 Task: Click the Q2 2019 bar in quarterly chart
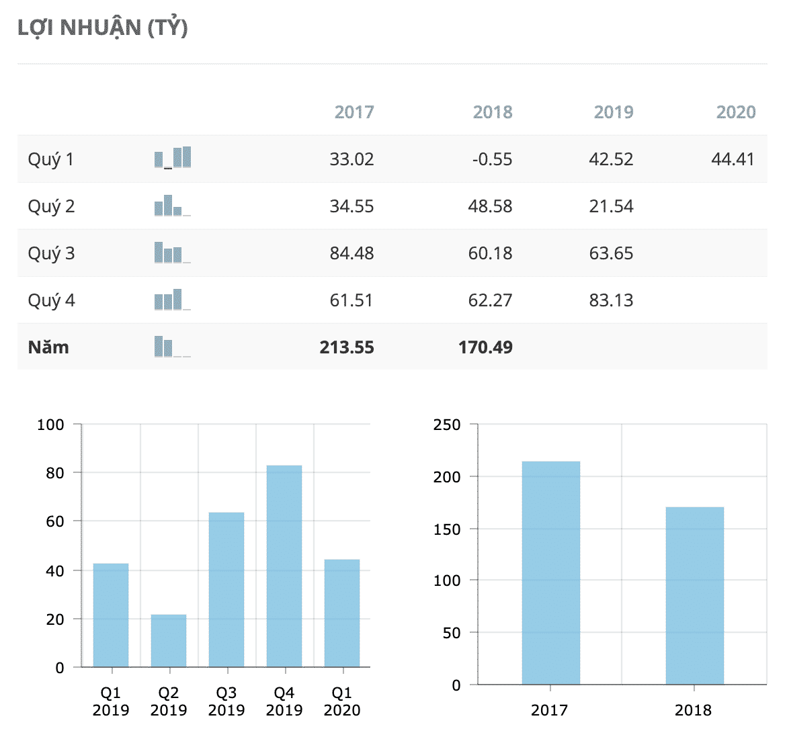(169, 640)
